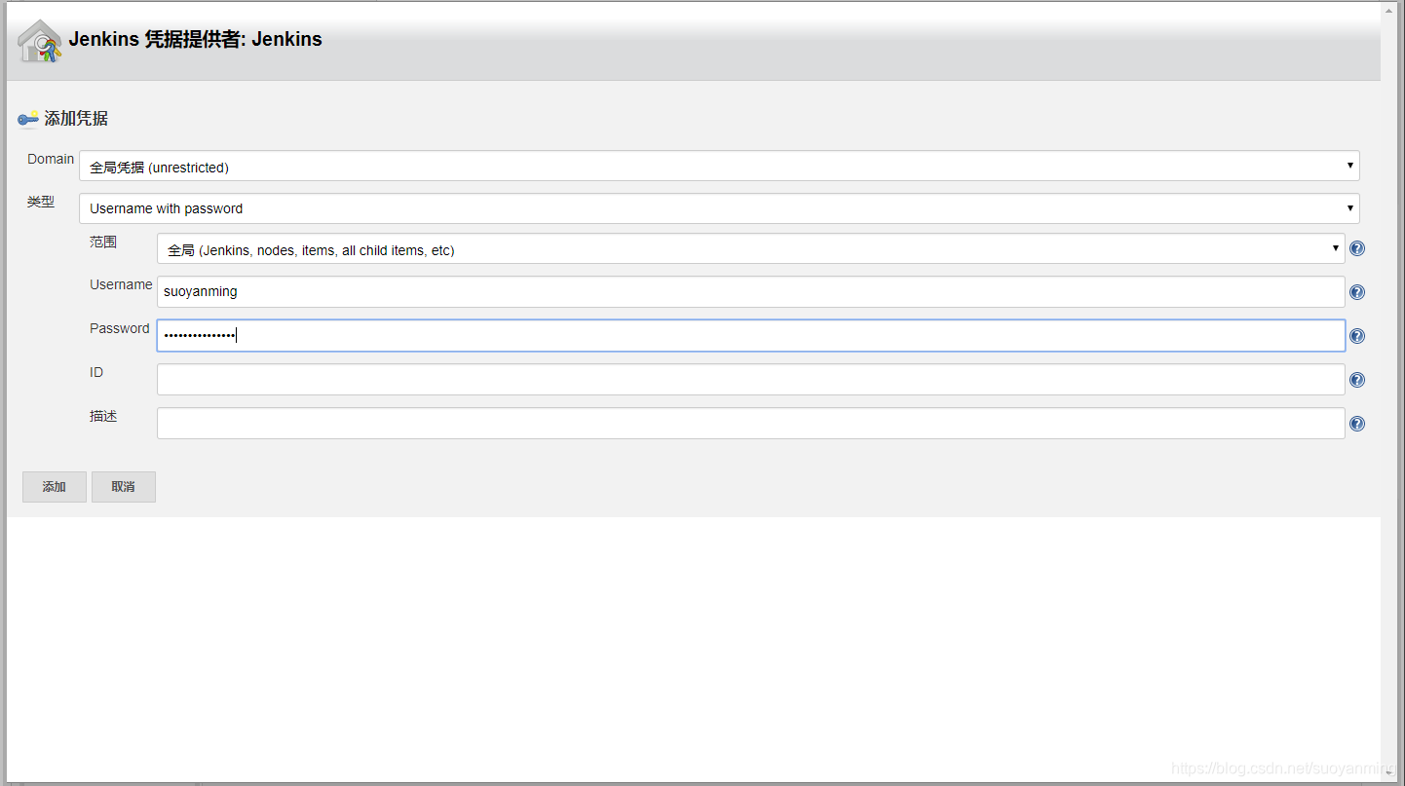Click into the Password input field

click(750, 335)
